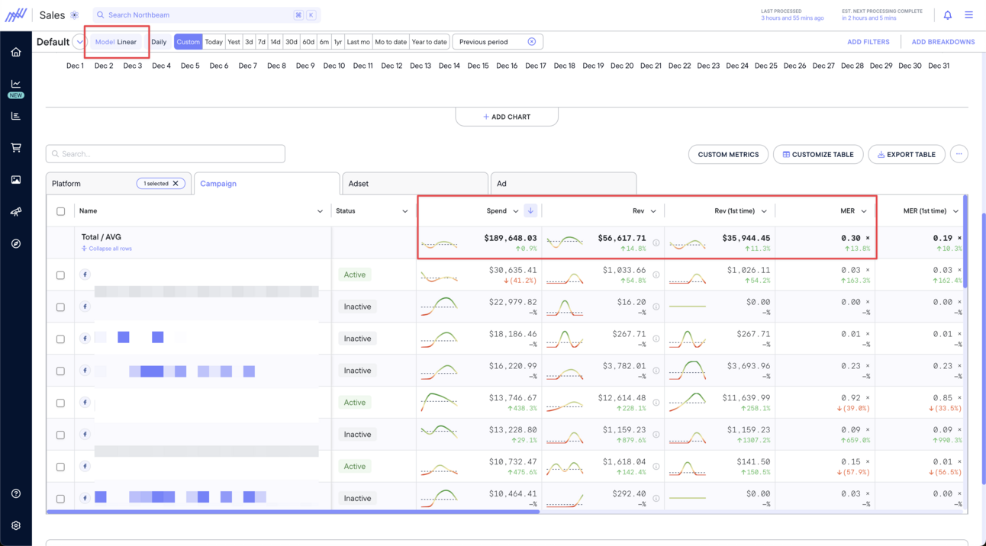Open the MER (1st time) column chevron
986x546 pixels.
click(x=955, y=211)
